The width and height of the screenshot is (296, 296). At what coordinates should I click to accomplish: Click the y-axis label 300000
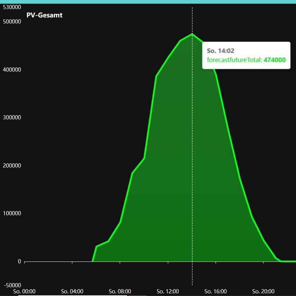[12, 117]
